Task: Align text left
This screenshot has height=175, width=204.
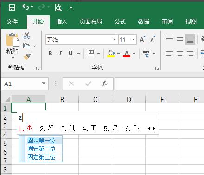Action: point(170,54)
